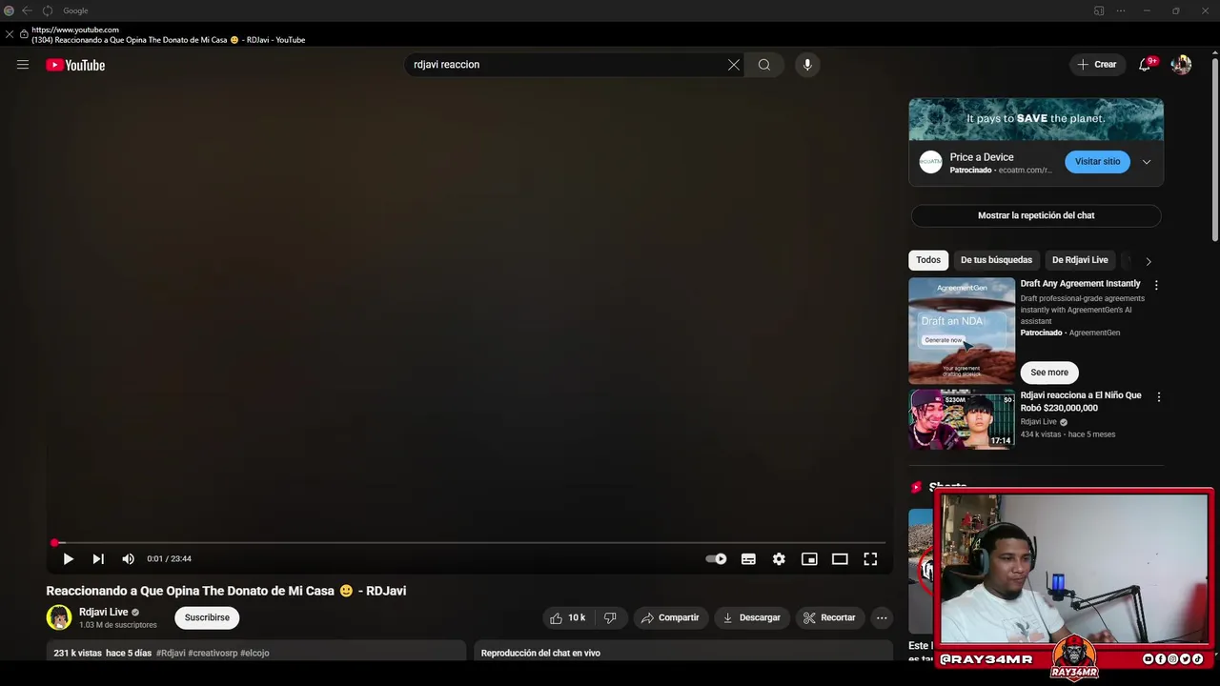Go to YouTube home via logo
This screenshot has width=1220, height=686.
click(x=75, y=65)
